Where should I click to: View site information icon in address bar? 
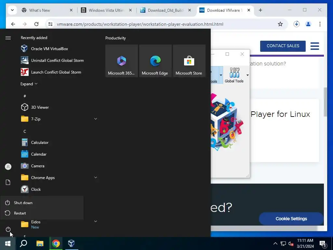pos(50,24)
